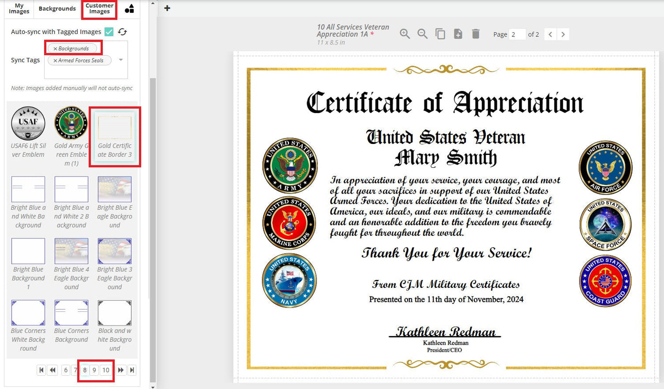Remove the Backgrounds sync tag
Viewport: 664px width, 389px height.
point(55,49)
